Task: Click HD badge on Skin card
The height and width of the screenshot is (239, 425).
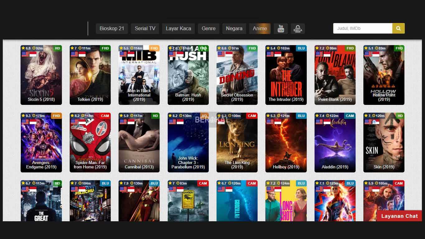Action: (400, 116)
